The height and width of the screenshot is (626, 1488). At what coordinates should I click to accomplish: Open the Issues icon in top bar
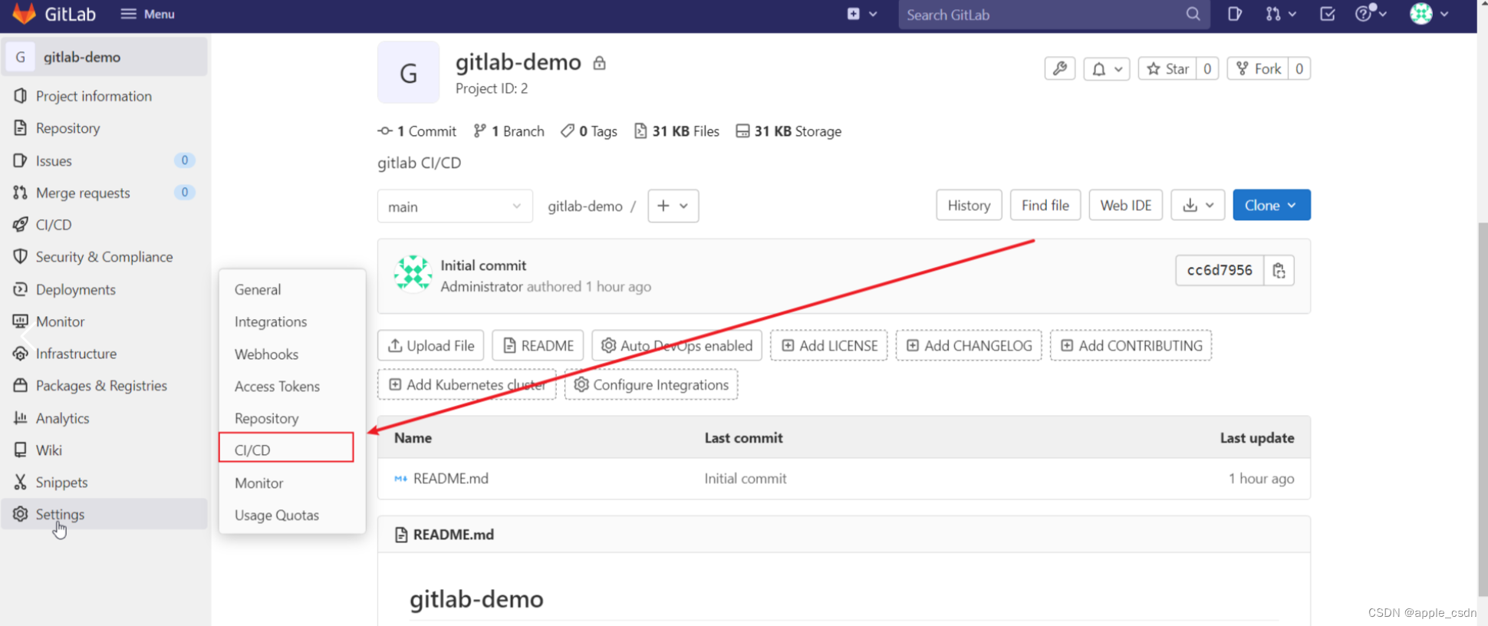click(x=1234, y=14)
